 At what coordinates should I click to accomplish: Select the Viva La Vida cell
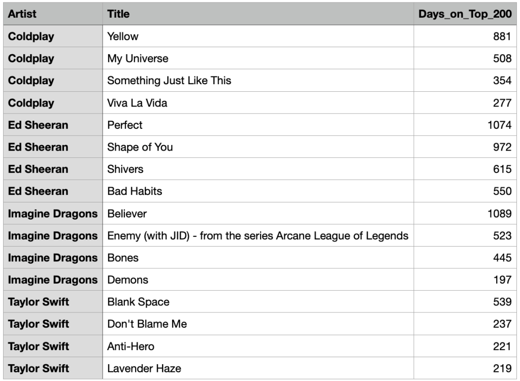137,103
